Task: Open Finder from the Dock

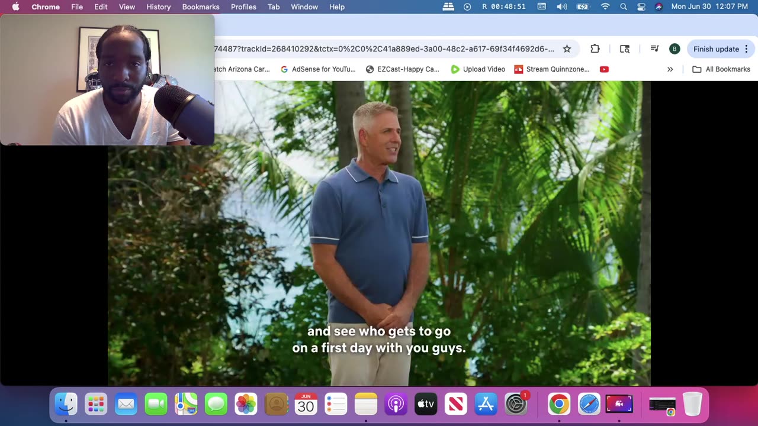Action: coord(66,404)
